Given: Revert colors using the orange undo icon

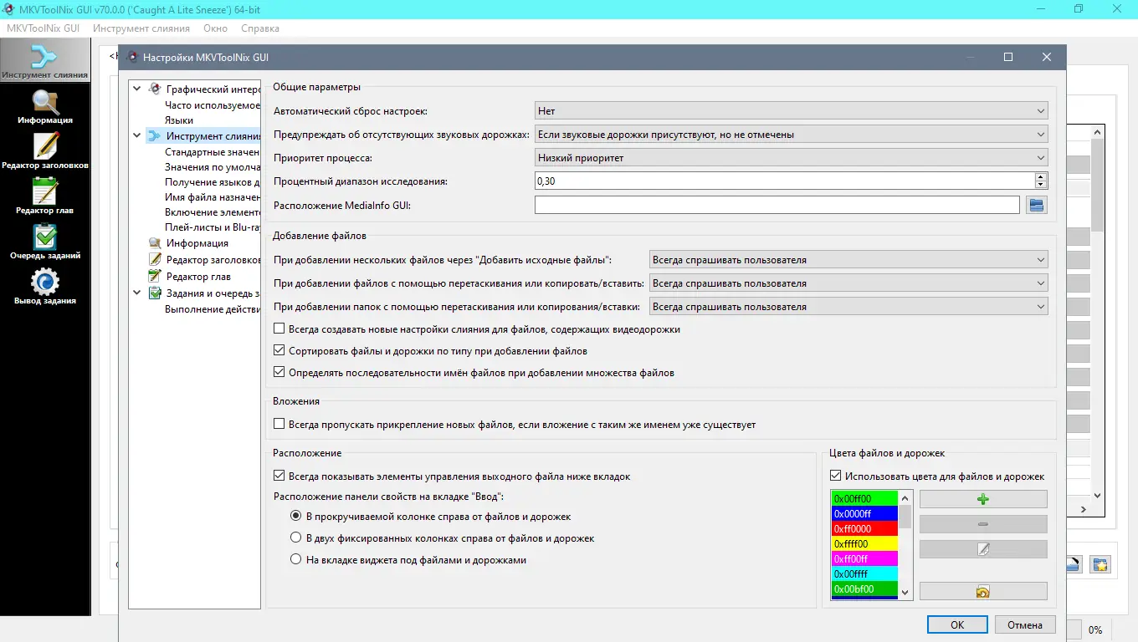Looking at the screenshot, I should [x=982, y=590].
